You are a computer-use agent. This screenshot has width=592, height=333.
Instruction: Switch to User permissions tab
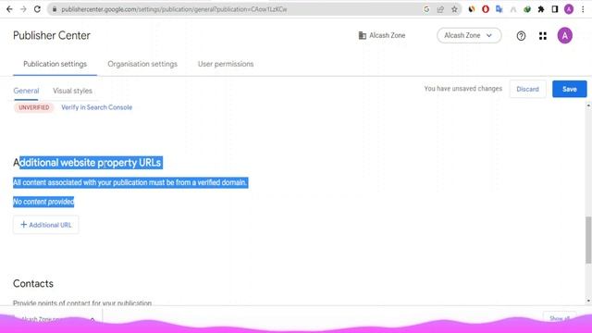coord(226,64)
